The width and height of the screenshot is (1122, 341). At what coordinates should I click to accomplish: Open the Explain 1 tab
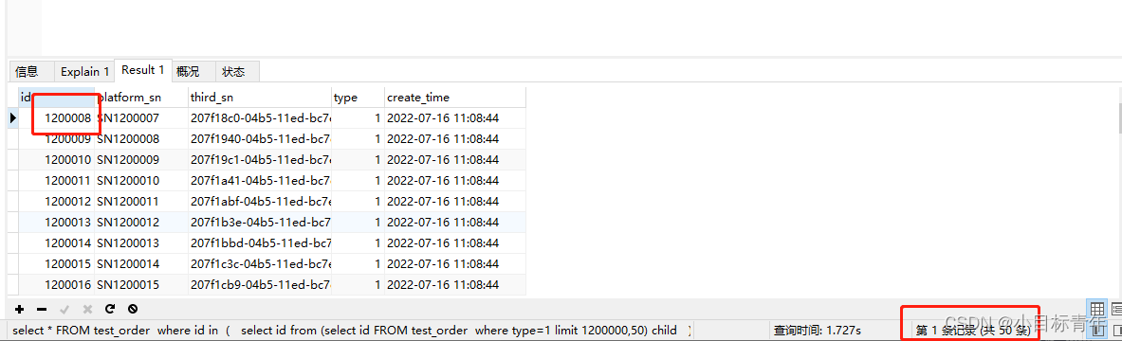(84, 71)
